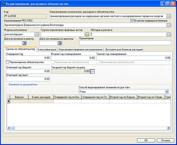Click right arrow of the table's horizontal scrollbar

click(168, 128)
